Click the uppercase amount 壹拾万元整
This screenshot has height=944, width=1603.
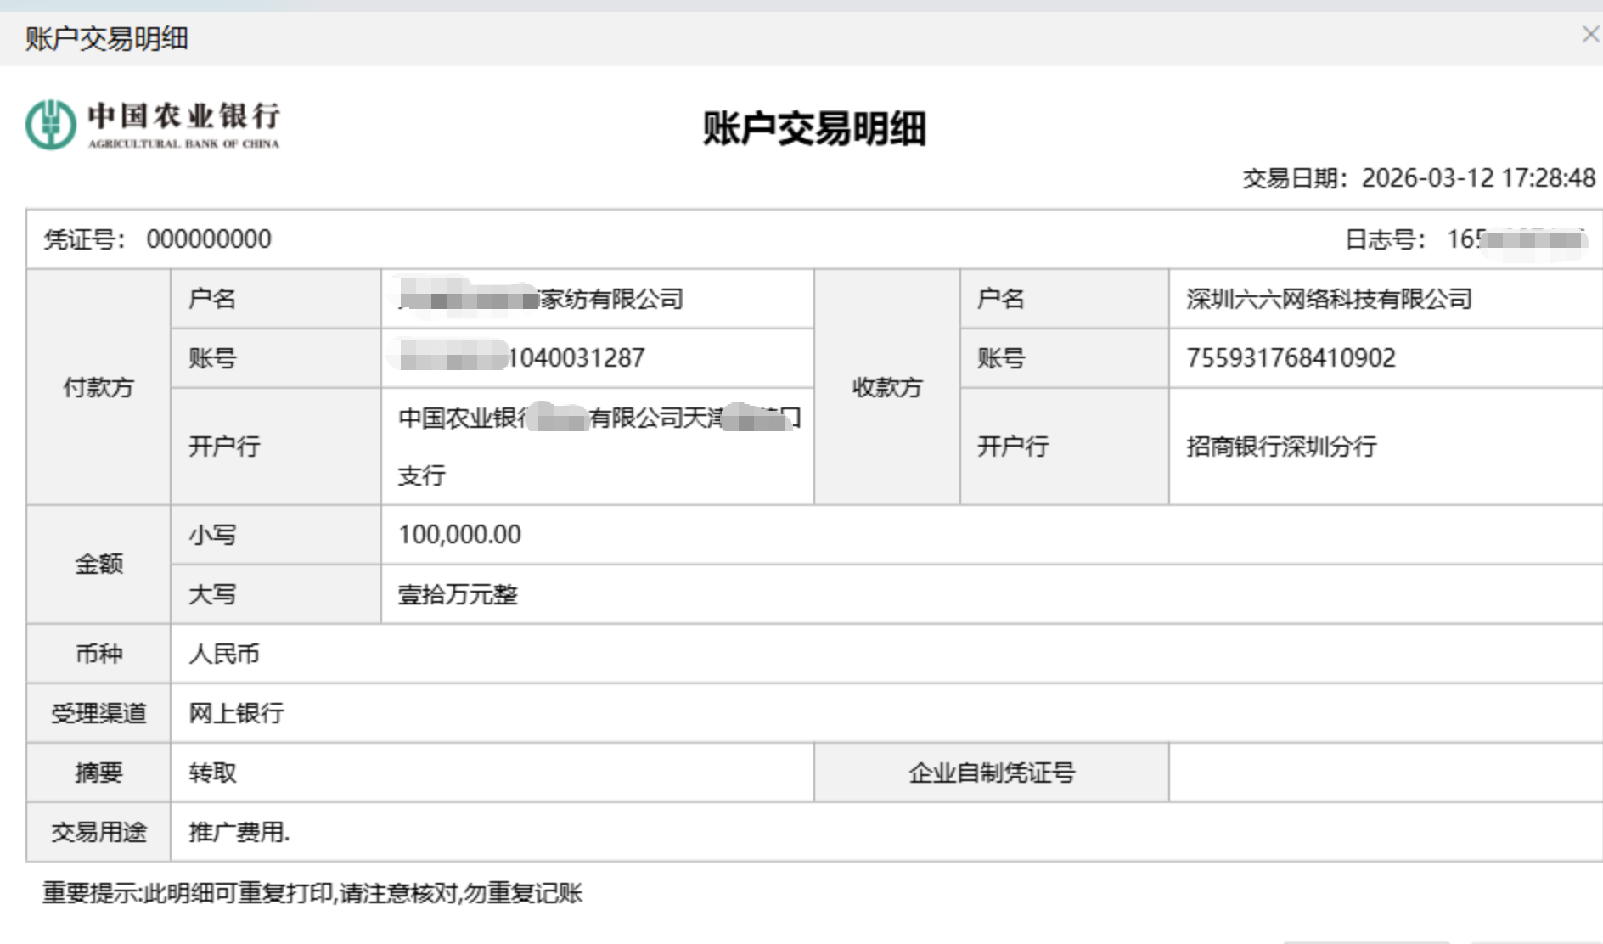coord(458,594)
